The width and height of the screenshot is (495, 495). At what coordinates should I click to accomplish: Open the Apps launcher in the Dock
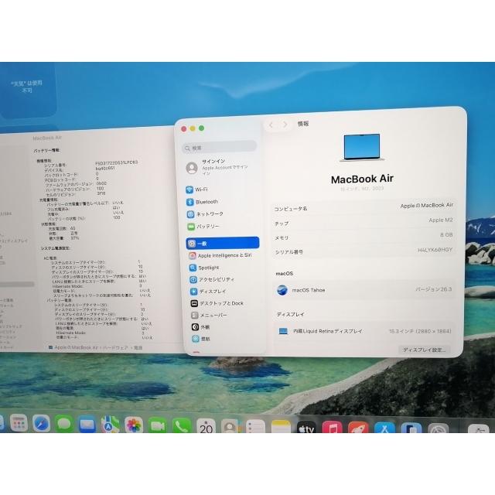pyautogui.click(x=19, y=423)
